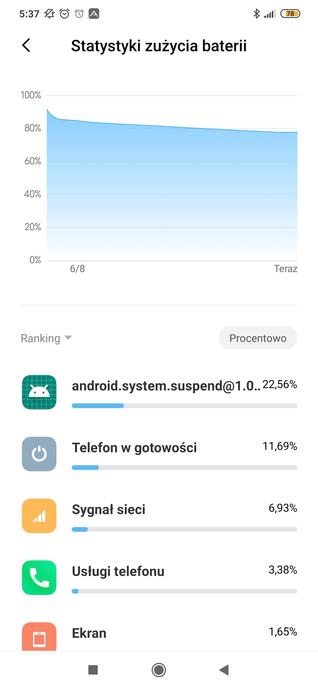Toggle the Procentowo display mode button
This screenshot has height=689, width=318.
(258, 338)
